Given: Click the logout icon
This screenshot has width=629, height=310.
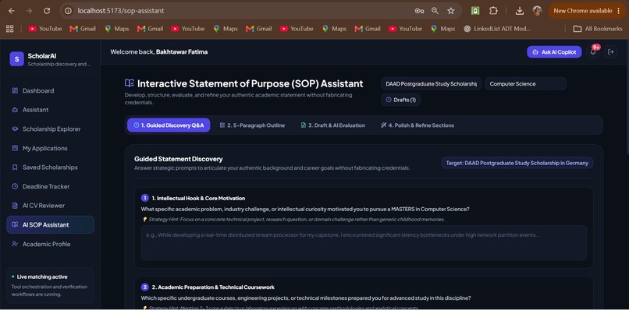Looking at the screenshot, I should coord(610,51).
